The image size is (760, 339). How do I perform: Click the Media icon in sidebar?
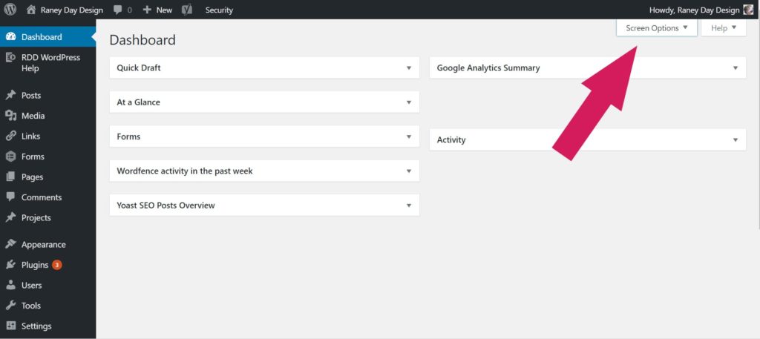point(10,115)
